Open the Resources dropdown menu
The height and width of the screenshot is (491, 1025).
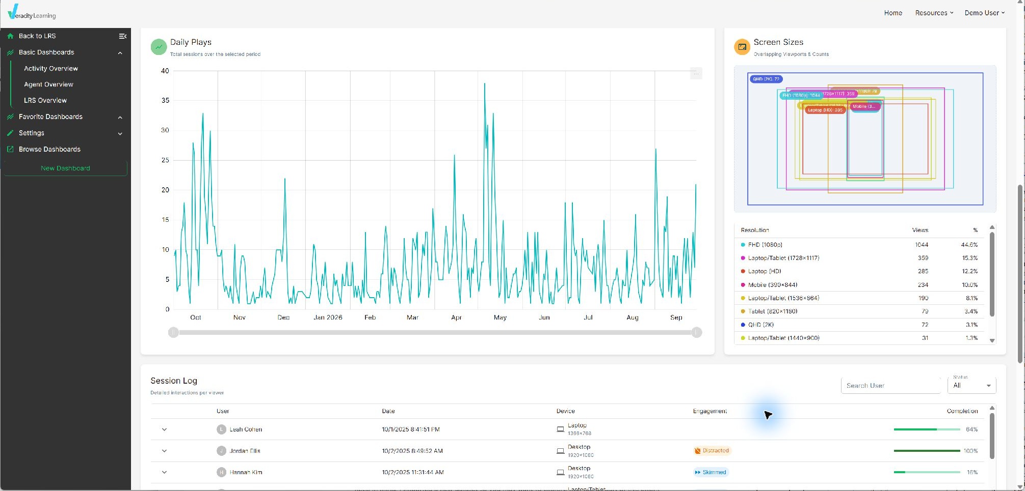click(x=934, y=13)
